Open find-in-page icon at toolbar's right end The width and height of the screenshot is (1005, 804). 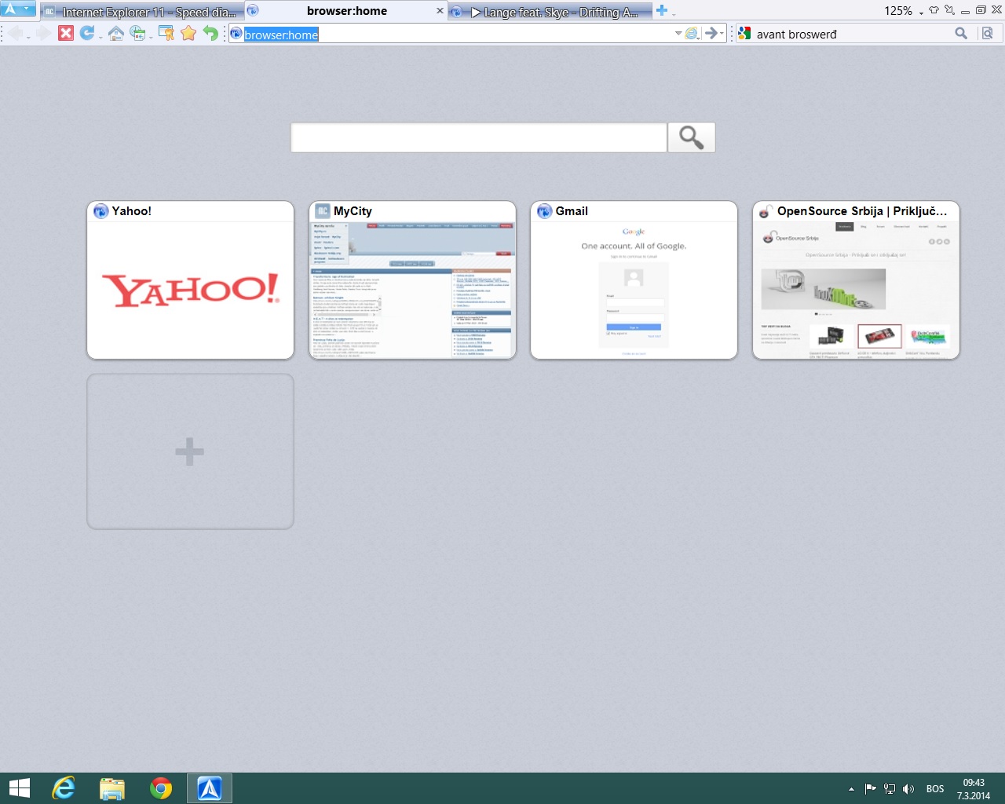click(x=988, y=33)
